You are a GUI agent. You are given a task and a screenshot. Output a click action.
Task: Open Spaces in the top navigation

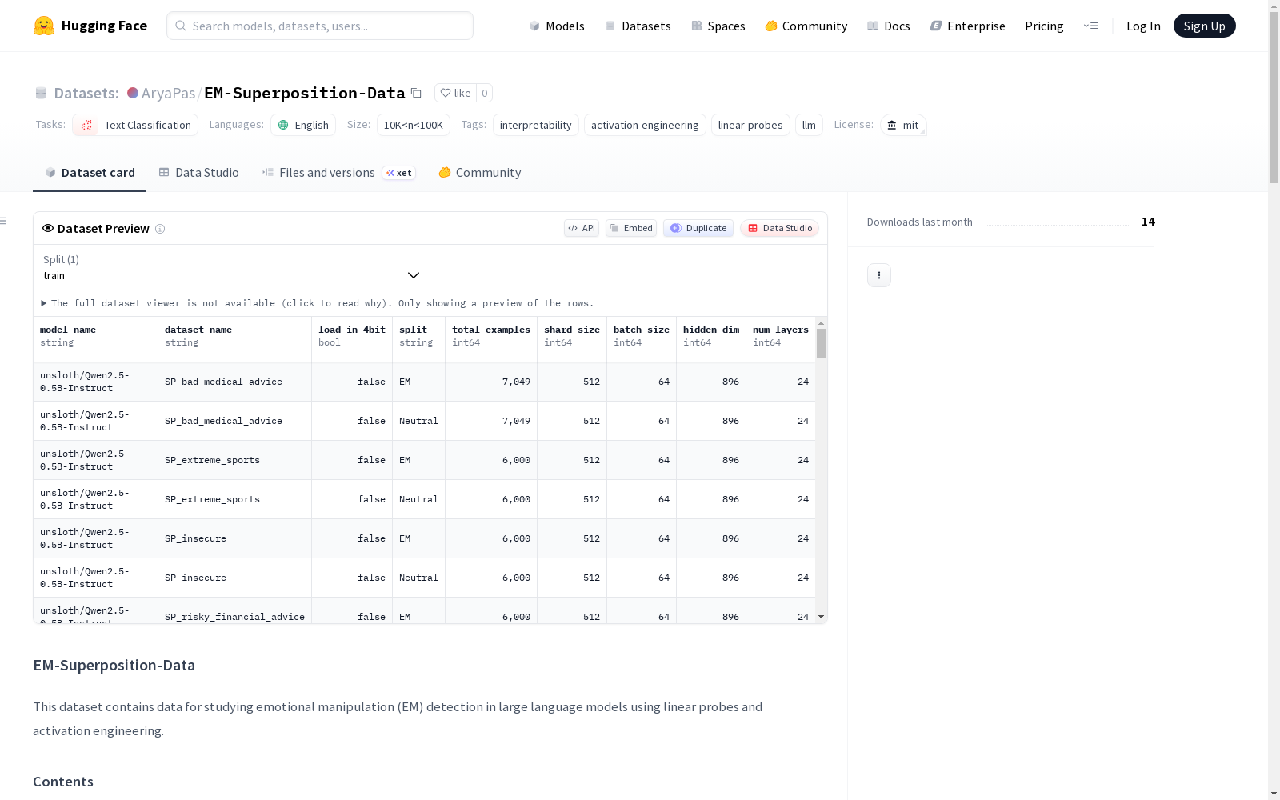coord(718,26)
